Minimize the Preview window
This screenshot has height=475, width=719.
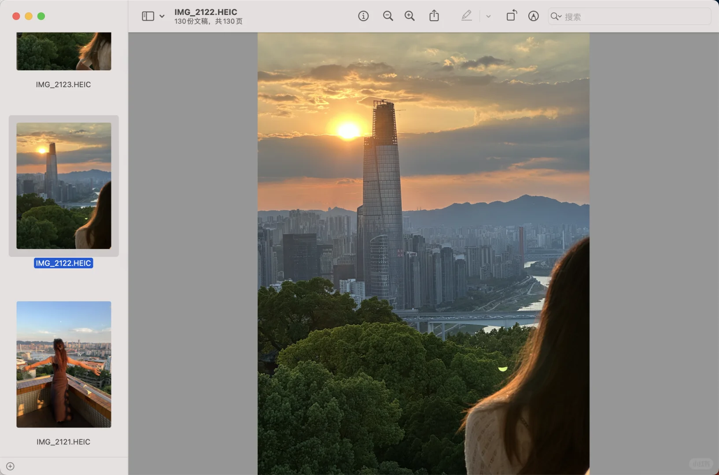29,16
